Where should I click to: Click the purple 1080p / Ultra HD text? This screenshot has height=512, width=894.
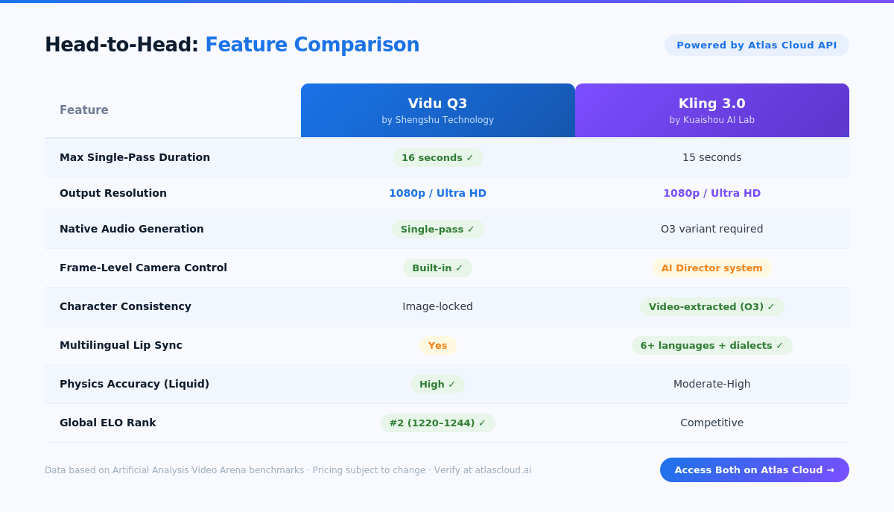pos(711,193)
